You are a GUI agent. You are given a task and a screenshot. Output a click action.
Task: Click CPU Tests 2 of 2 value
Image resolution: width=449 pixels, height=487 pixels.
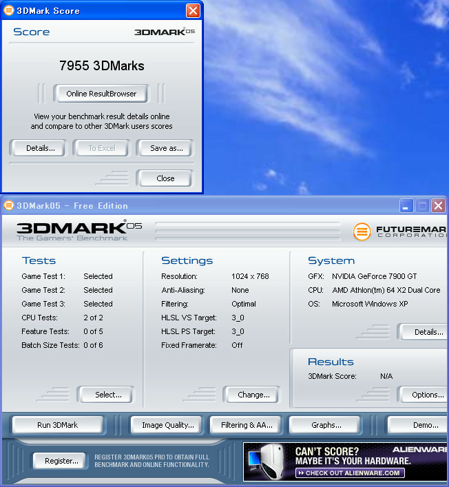(93, 318)
